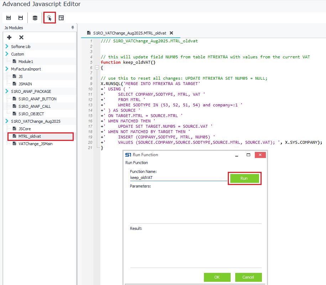Fold the keep_oldVAT function code block

point(97,68)
